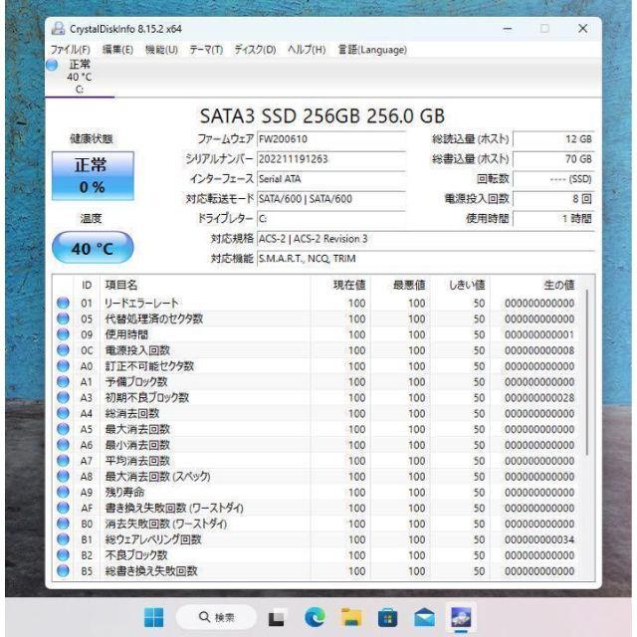Click the status dot for row 09 使用時間
This screenshot has height=637, width=637.
click(x=63, y=334)
